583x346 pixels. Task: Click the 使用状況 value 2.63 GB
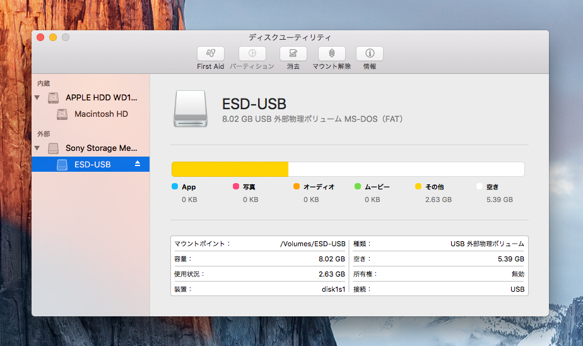pyautogui.click(x=332, y=274)
